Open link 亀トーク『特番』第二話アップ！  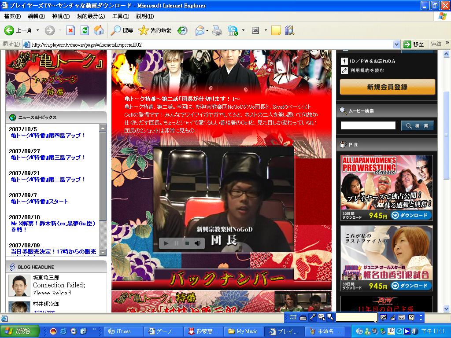(48, 180)
